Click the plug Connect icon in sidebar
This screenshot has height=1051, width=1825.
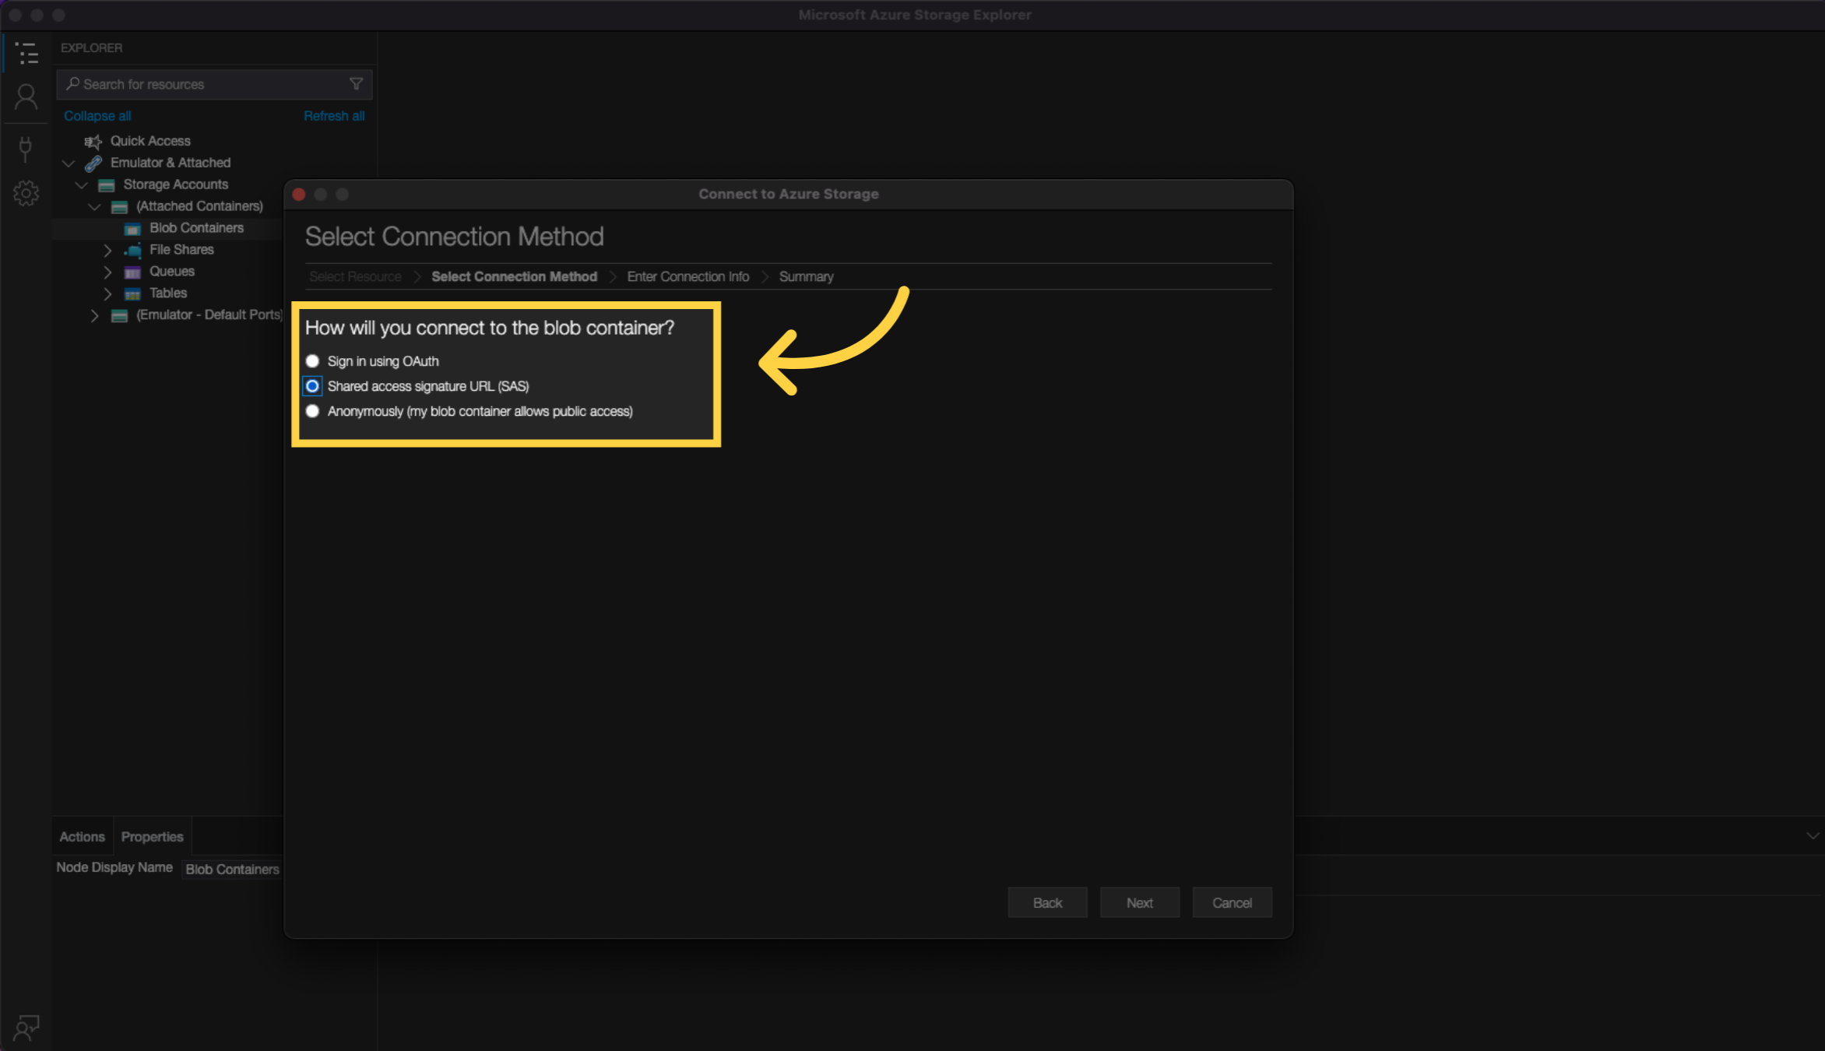[26, 149]
